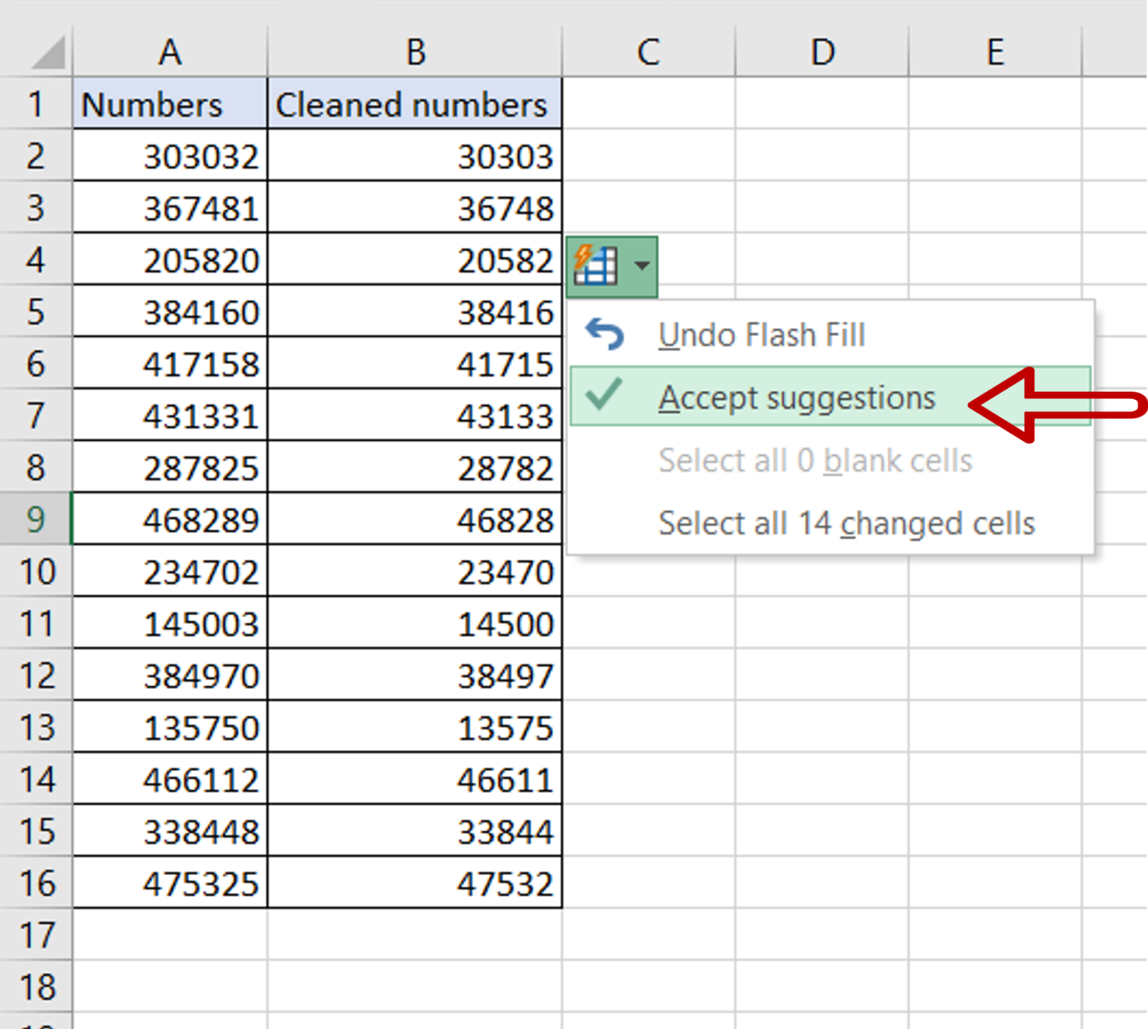This screenshot has height=1029, width=1148.
Task: Click the disabled Select all 0 blank cells option
Action: click(815, 460)
